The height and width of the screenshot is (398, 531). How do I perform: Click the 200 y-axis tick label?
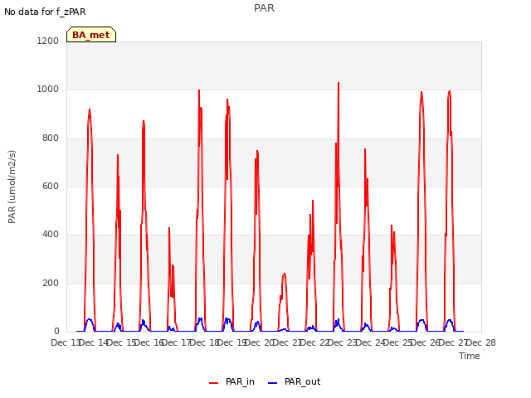(51, 283)
